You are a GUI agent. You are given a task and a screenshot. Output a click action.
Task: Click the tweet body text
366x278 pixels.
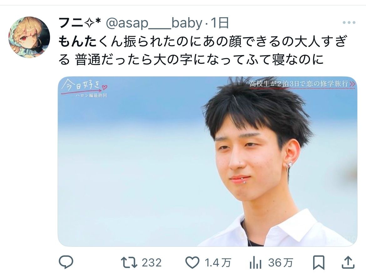click(x=203, y=50)
